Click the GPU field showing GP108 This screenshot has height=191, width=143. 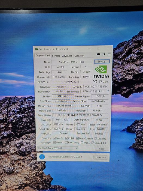[x=60, y=67]
